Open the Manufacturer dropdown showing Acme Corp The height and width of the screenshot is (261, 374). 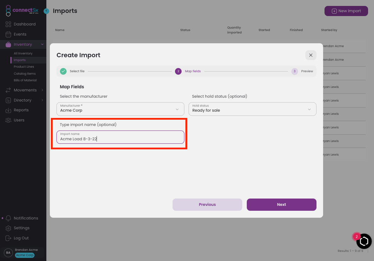pyautogui.click(x=120, y=109)
